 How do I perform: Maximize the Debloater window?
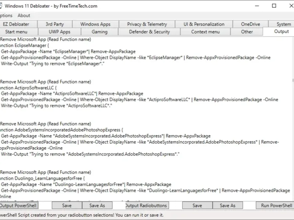tap(274, 6)
